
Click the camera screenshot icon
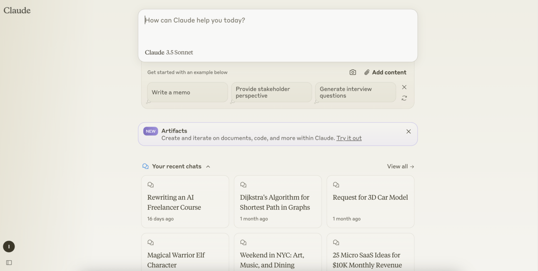pyautogui.click(x=353, y=72)
